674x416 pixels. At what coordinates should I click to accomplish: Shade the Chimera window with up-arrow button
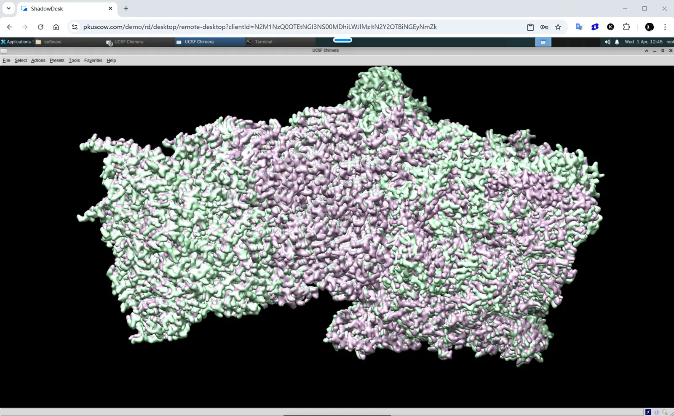[x=646, y=51]
